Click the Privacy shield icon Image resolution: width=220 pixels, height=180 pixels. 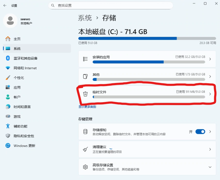8,136
